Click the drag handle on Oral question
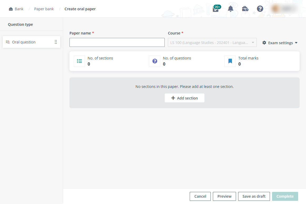 tap(56, 42)
